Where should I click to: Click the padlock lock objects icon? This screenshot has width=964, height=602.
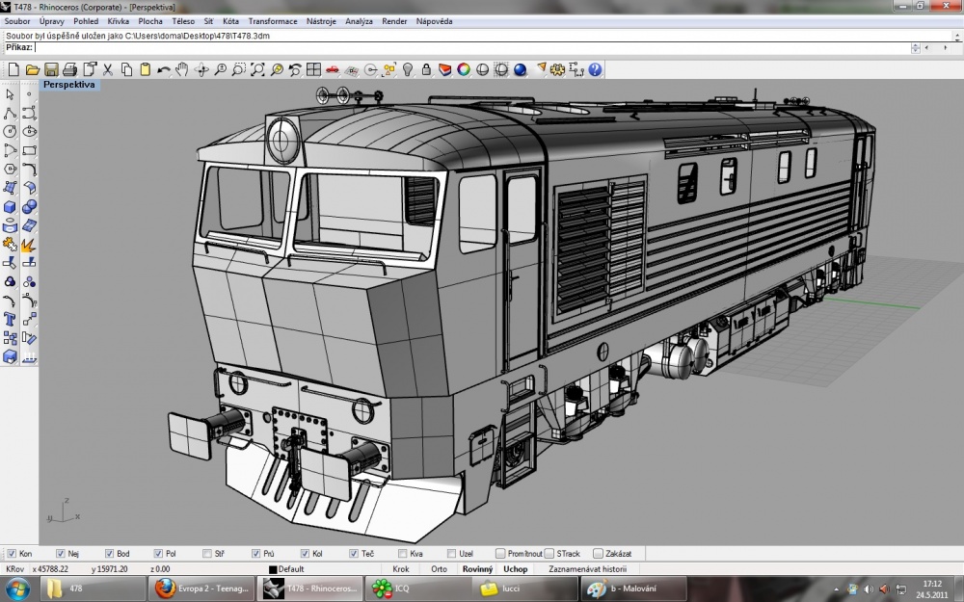(x=426, y=69)
